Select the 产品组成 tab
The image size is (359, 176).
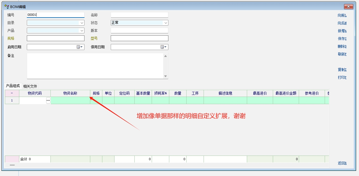tap(13, 86)
